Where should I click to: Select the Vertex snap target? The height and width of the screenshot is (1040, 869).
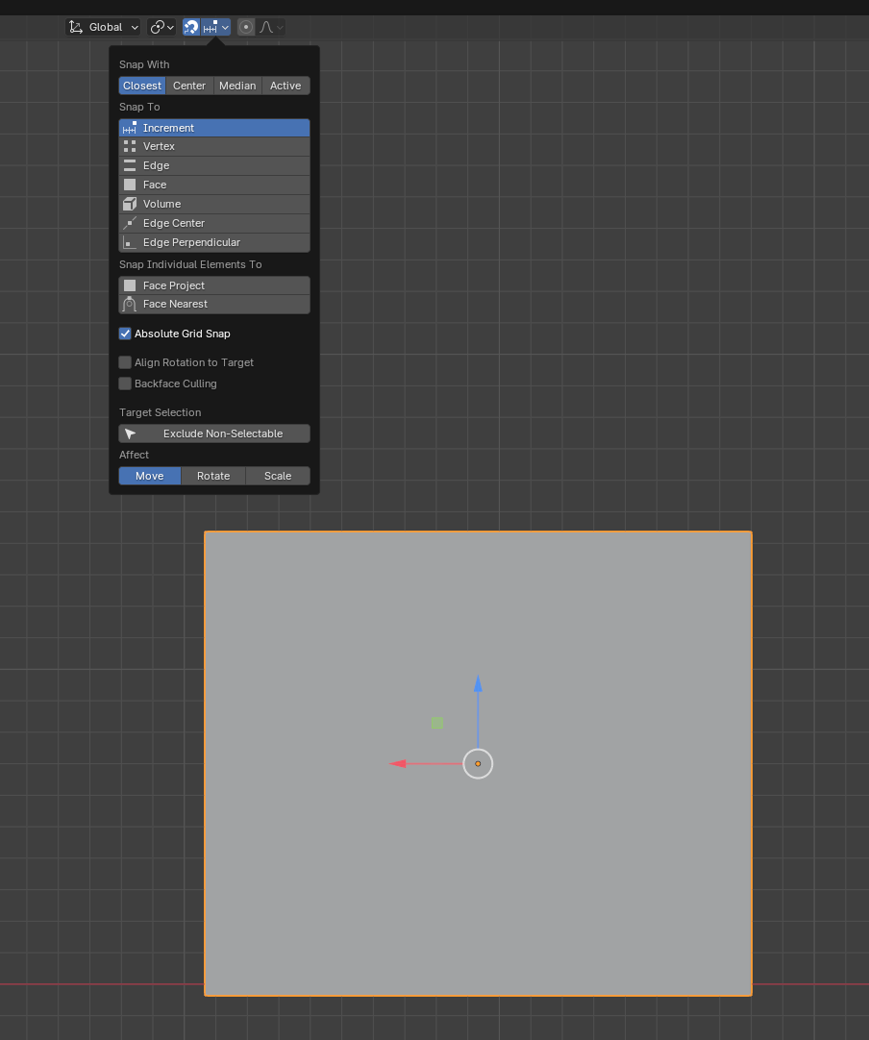point(213,146)
